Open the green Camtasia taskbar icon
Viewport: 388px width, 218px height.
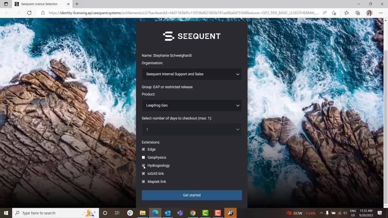(x=205, y=213)
